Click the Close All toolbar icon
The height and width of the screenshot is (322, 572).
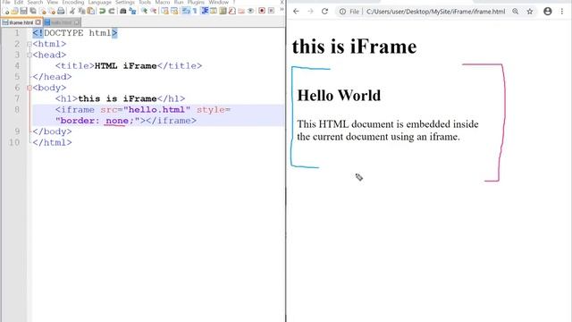pos(52,11)
